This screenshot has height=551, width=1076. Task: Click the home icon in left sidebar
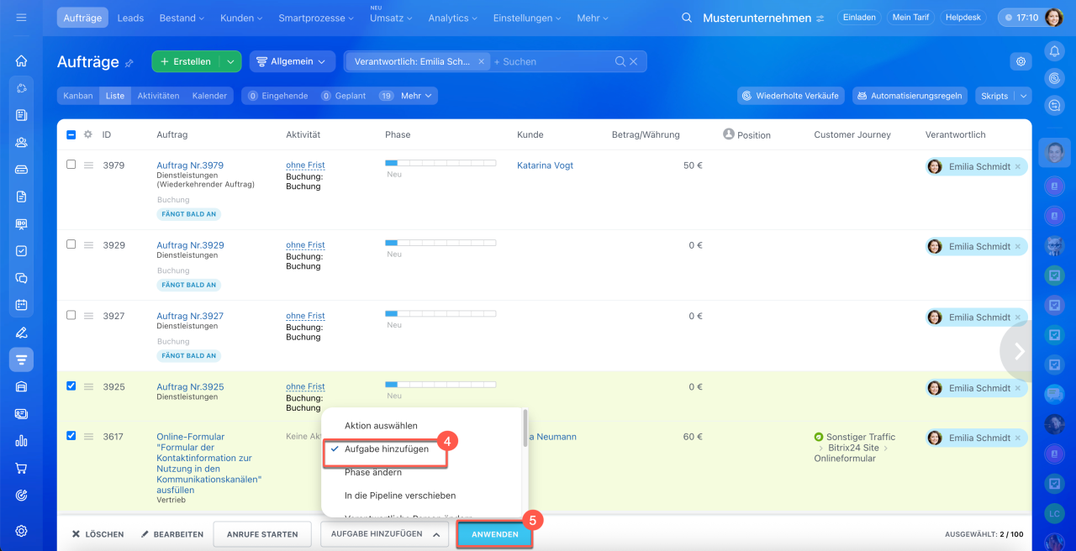point(22,61)
